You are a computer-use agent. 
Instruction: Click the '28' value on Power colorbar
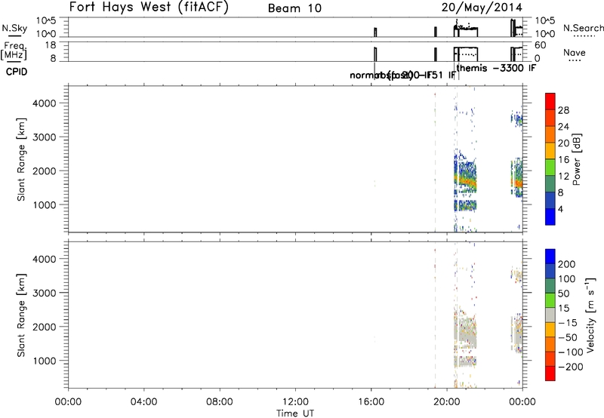click(563, 110)
